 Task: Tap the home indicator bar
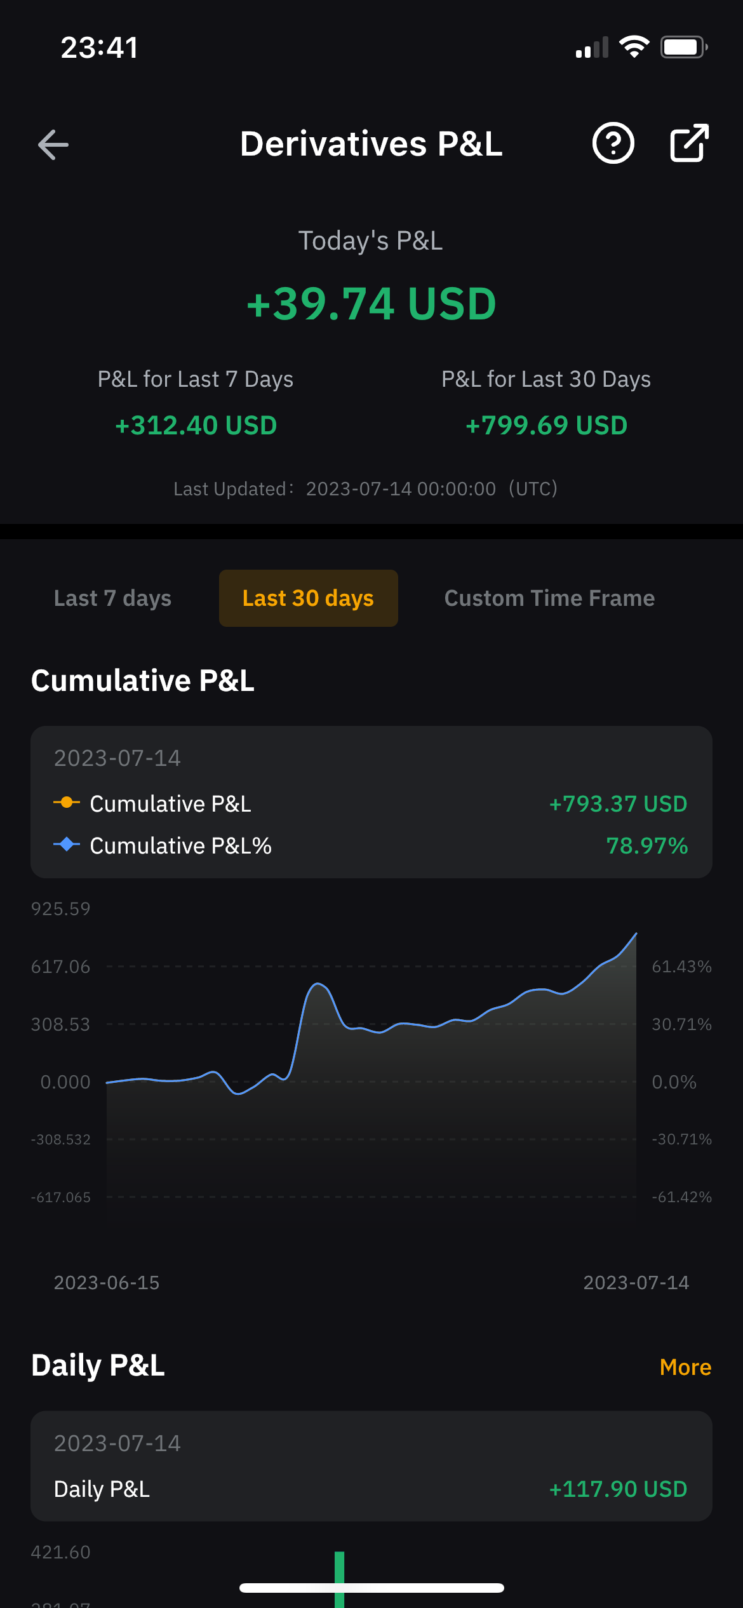371,1588
